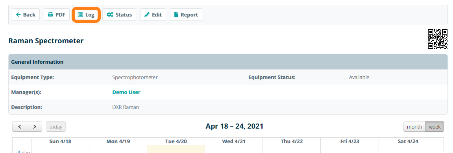Click the QR code image
453x153 pixels.
point(437,39)
